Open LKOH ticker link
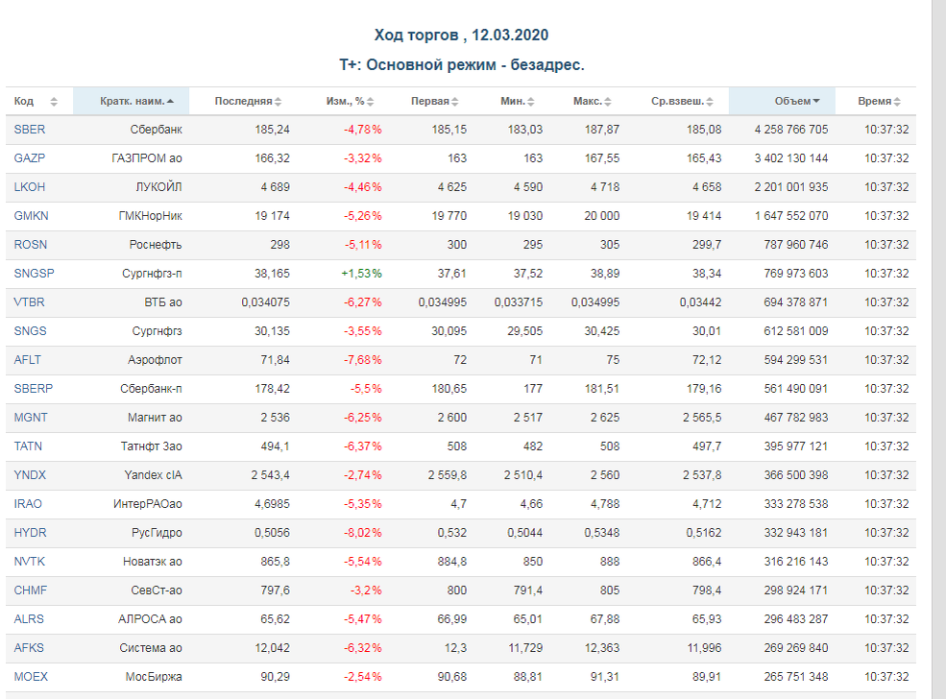Screen dimensions: 946x699 30,187
